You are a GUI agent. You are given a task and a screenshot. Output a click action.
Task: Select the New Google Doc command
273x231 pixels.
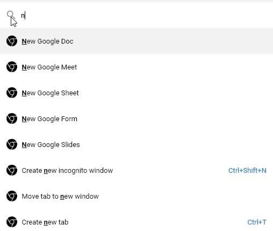click(136, 41)
